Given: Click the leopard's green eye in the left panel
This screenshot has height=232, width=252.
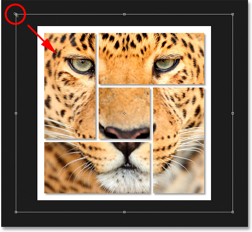Looking at the screenshot, I should tap(82, 65).
